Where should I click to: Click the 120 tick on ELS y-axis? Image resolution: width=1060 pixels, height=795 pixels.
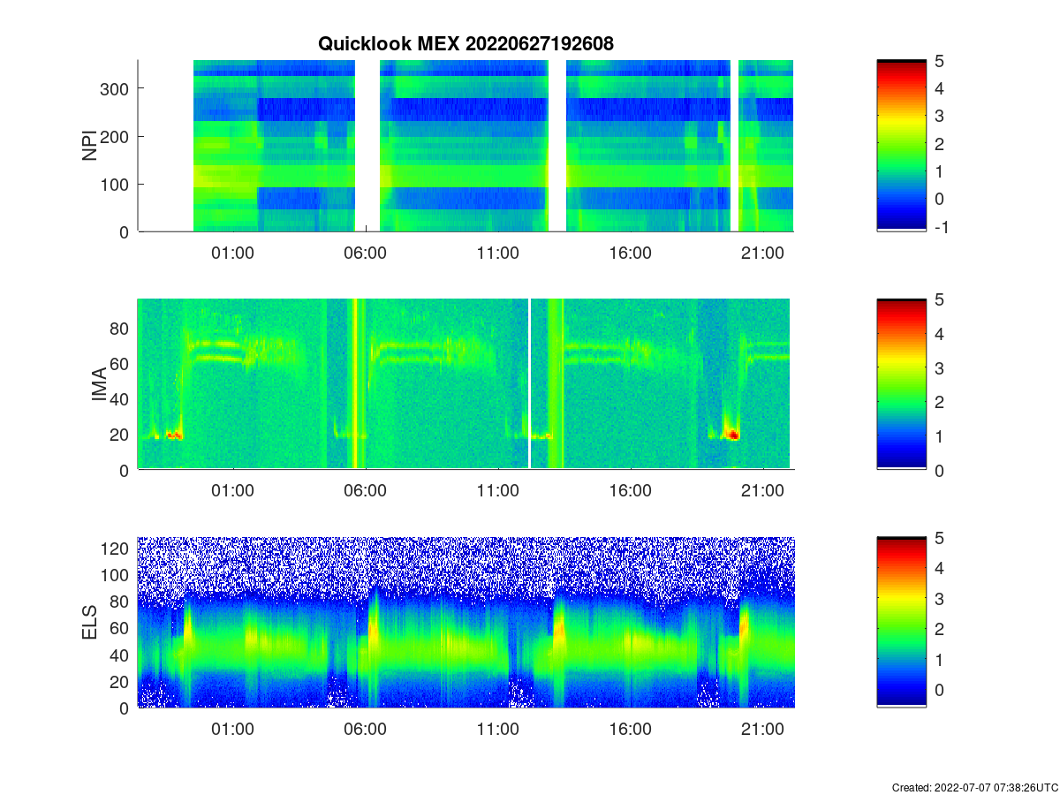pyautogui.click(x=116, y=549)
